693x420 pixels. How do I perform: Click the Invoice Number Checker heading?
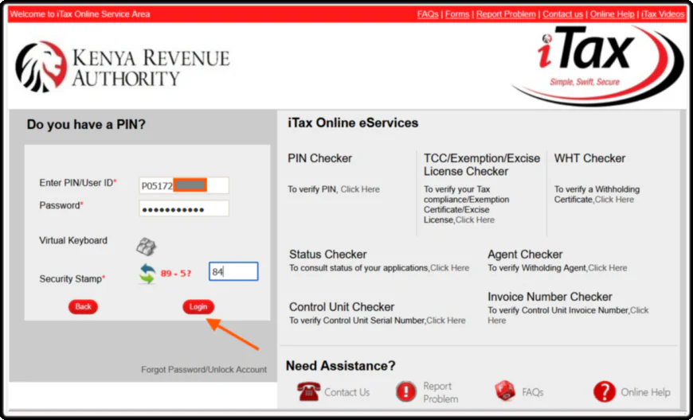[x=550, y=297]
